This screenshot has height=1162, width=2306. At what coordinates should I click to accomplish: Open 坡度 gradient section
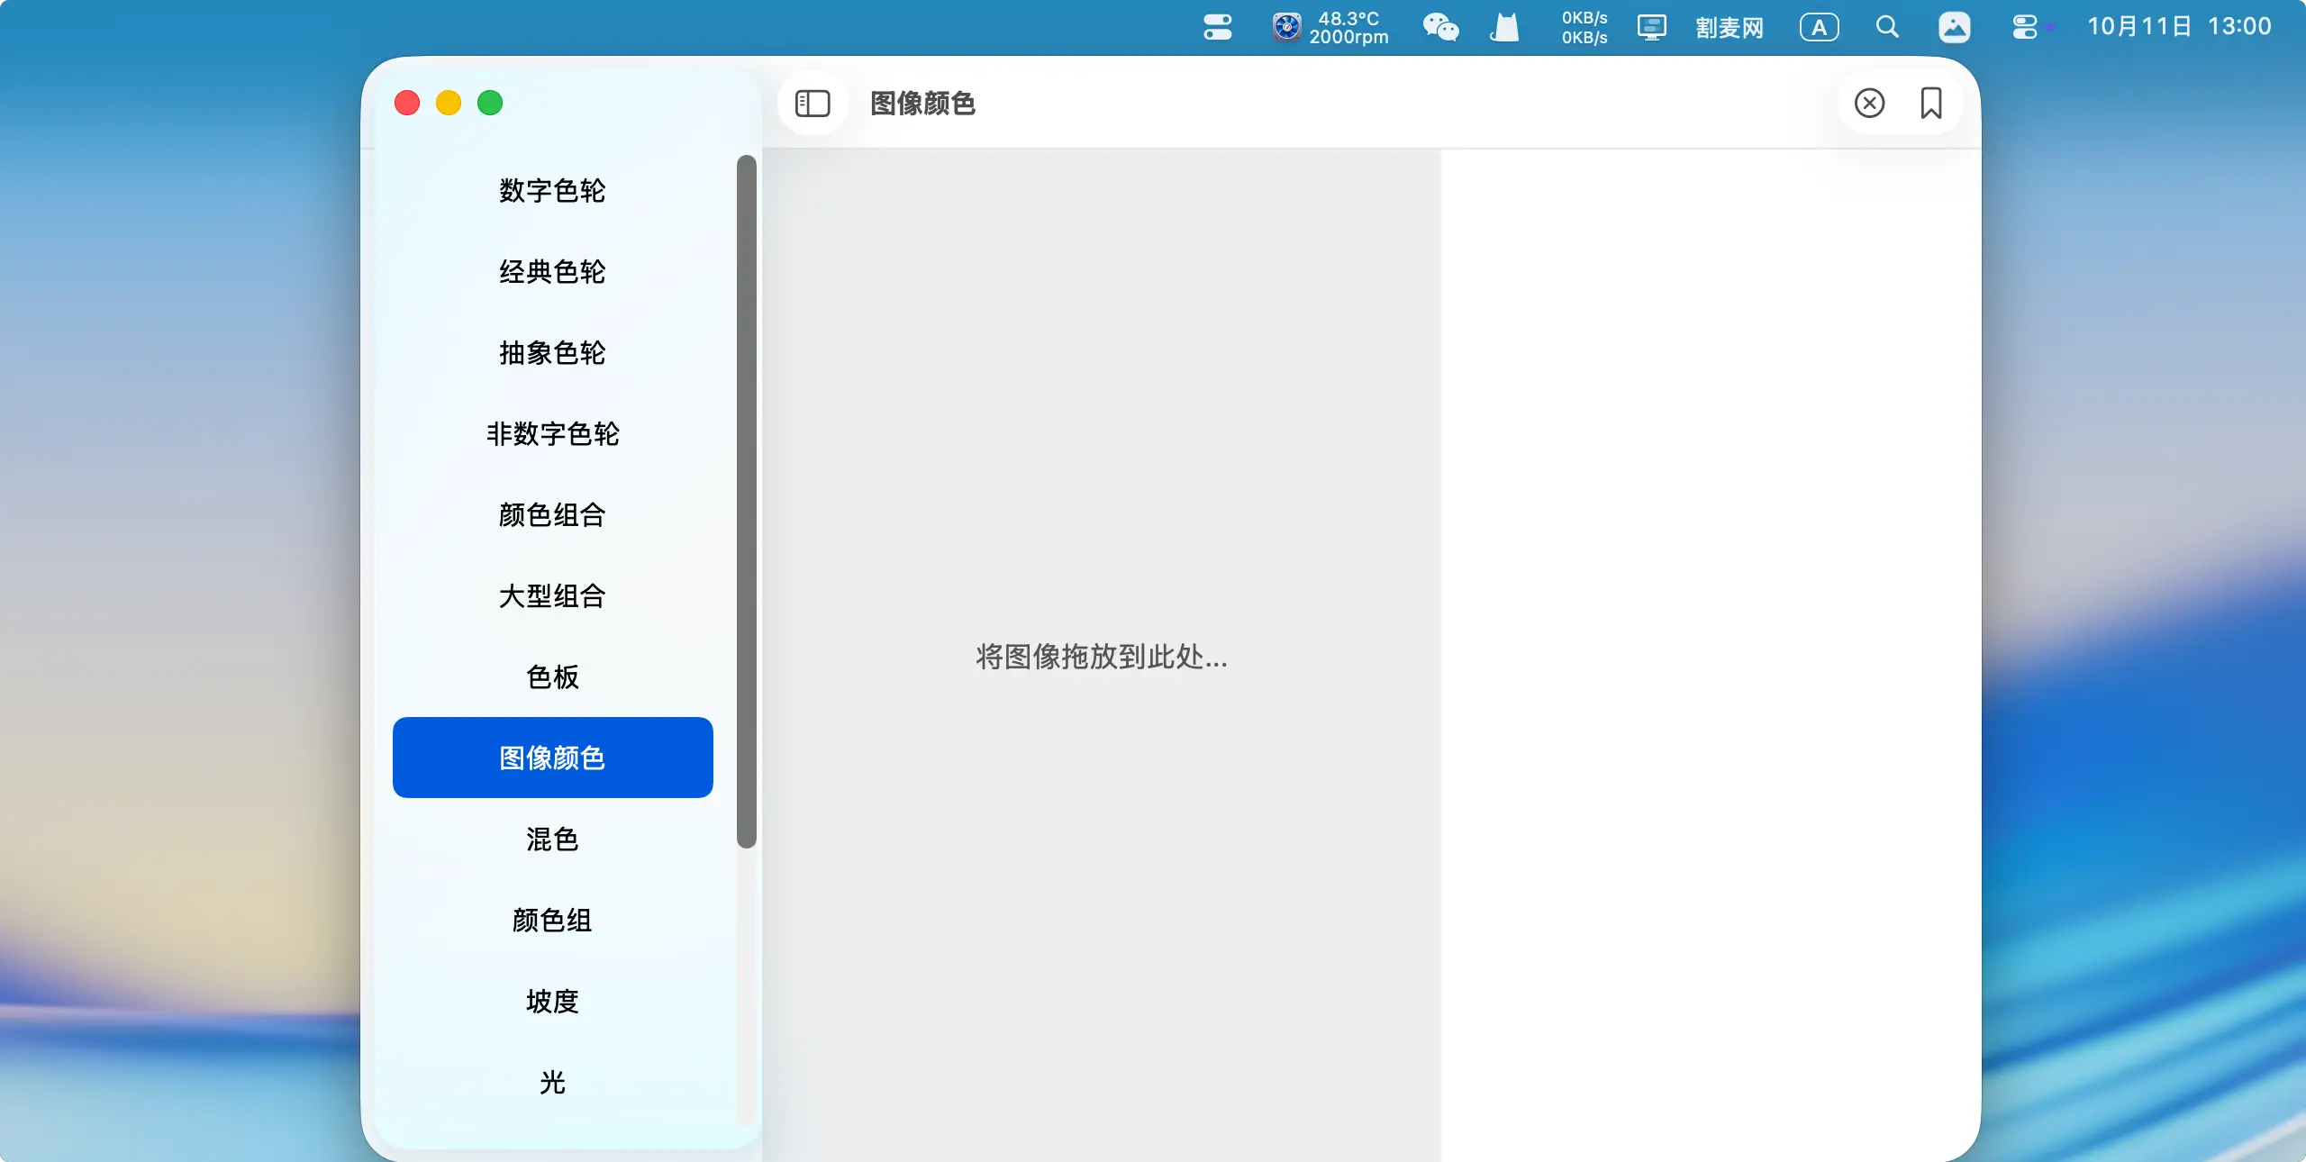pyautogui.click(x=552, y=1002)
